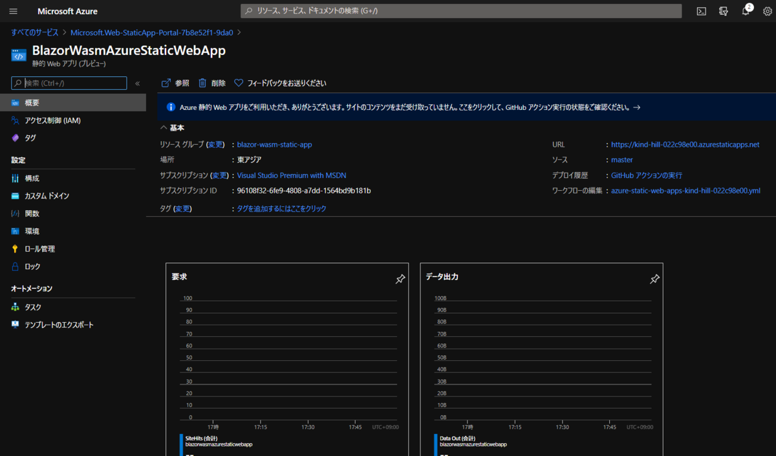
Task: Click the データ出力 chart title
Action: pyautogui.click(x=442, y=276)
